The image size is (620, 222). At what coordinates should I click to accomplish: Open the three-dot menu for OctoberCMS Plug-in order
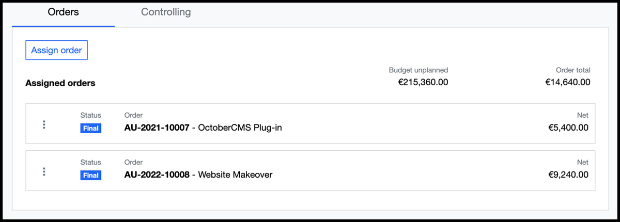click(x=44, y=124)
